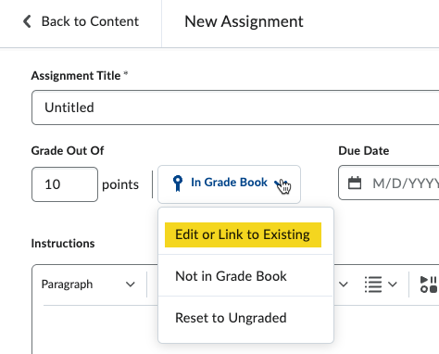Image resolution: width=439 pixels, height=354 pixels.
Task: Click the Due Date label
Action: tap(364, 151)
